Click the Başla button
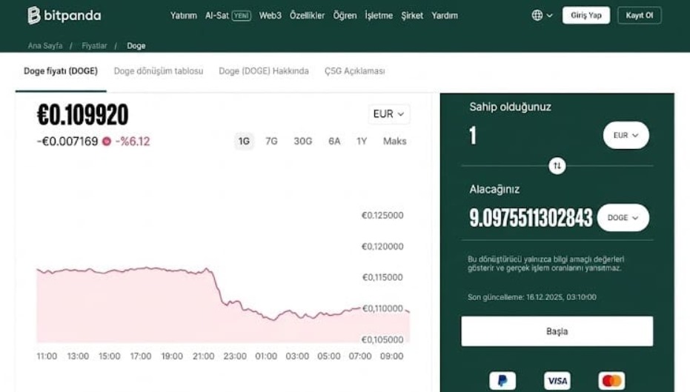Viewport: 690px width, 392px height. [557, 331]
